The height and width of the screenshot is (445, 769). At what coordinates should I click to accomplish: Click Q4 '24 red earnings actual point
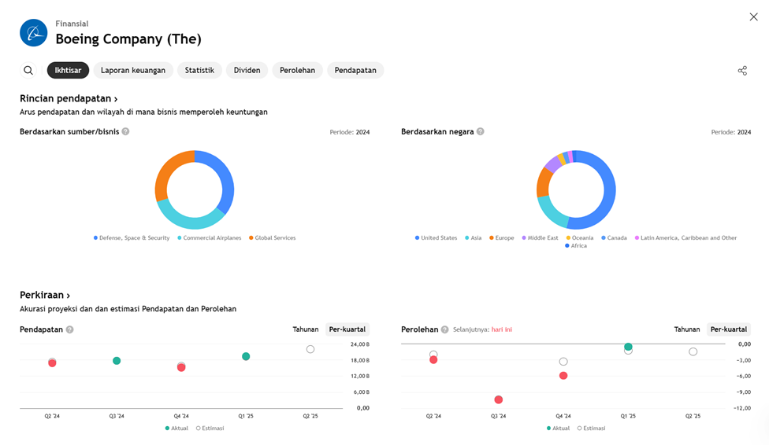point(563,376)
